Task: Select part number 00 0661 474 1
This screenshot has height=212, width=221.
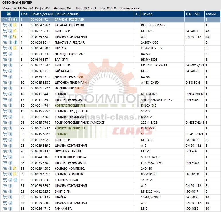Action: point(40,105)
